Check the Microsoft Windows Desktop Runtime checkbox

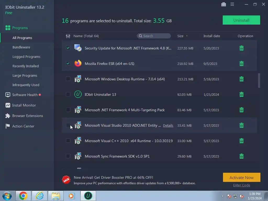pos(68,79)
